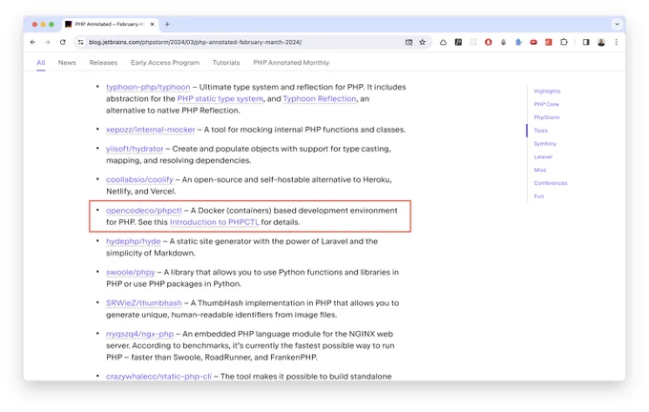
Task: Open the opencodeco/phpctl link
Action: (143, 210)
